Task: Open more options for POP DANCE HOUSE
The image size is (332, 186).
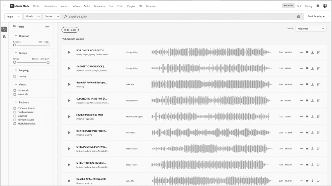Action: [301, 52]
